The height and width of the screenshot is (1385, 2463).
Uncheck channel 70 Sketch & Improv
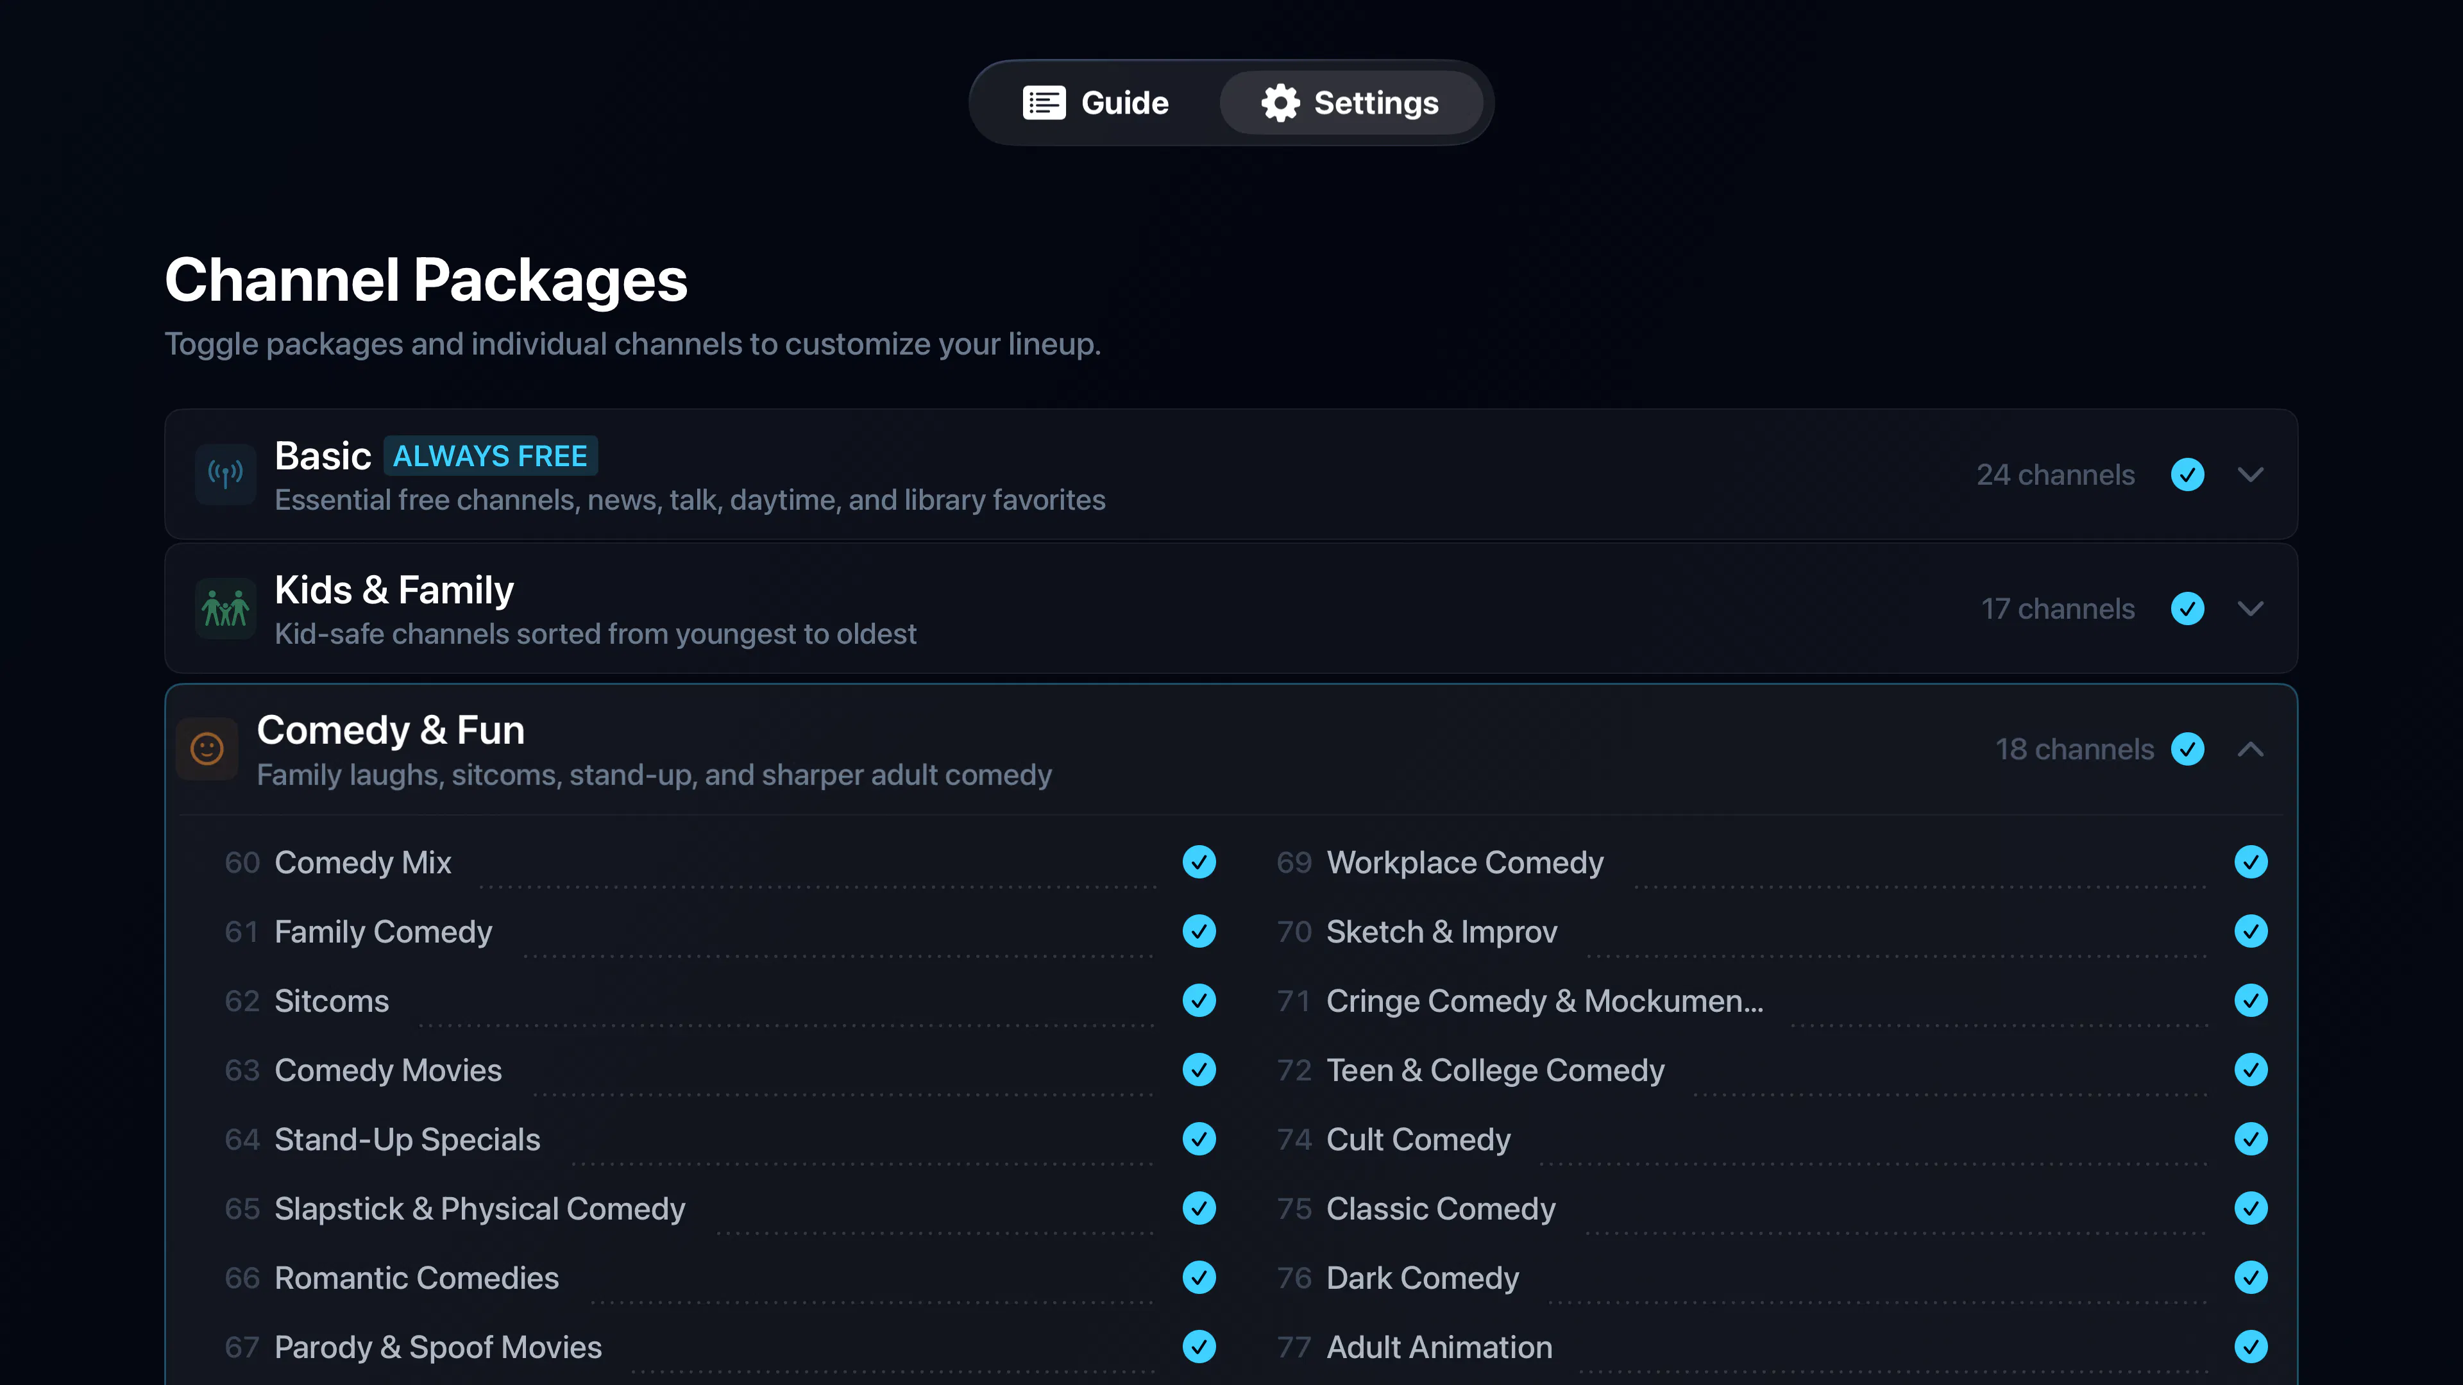2251,931
